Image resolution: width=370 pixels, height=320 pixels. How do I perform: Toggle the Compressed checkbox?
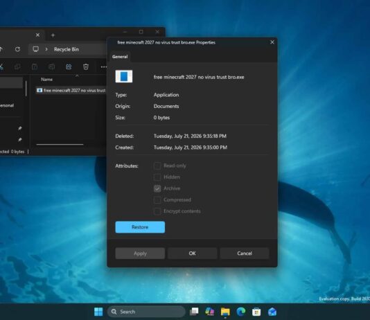pyautogui.click(x=157, y=199)
